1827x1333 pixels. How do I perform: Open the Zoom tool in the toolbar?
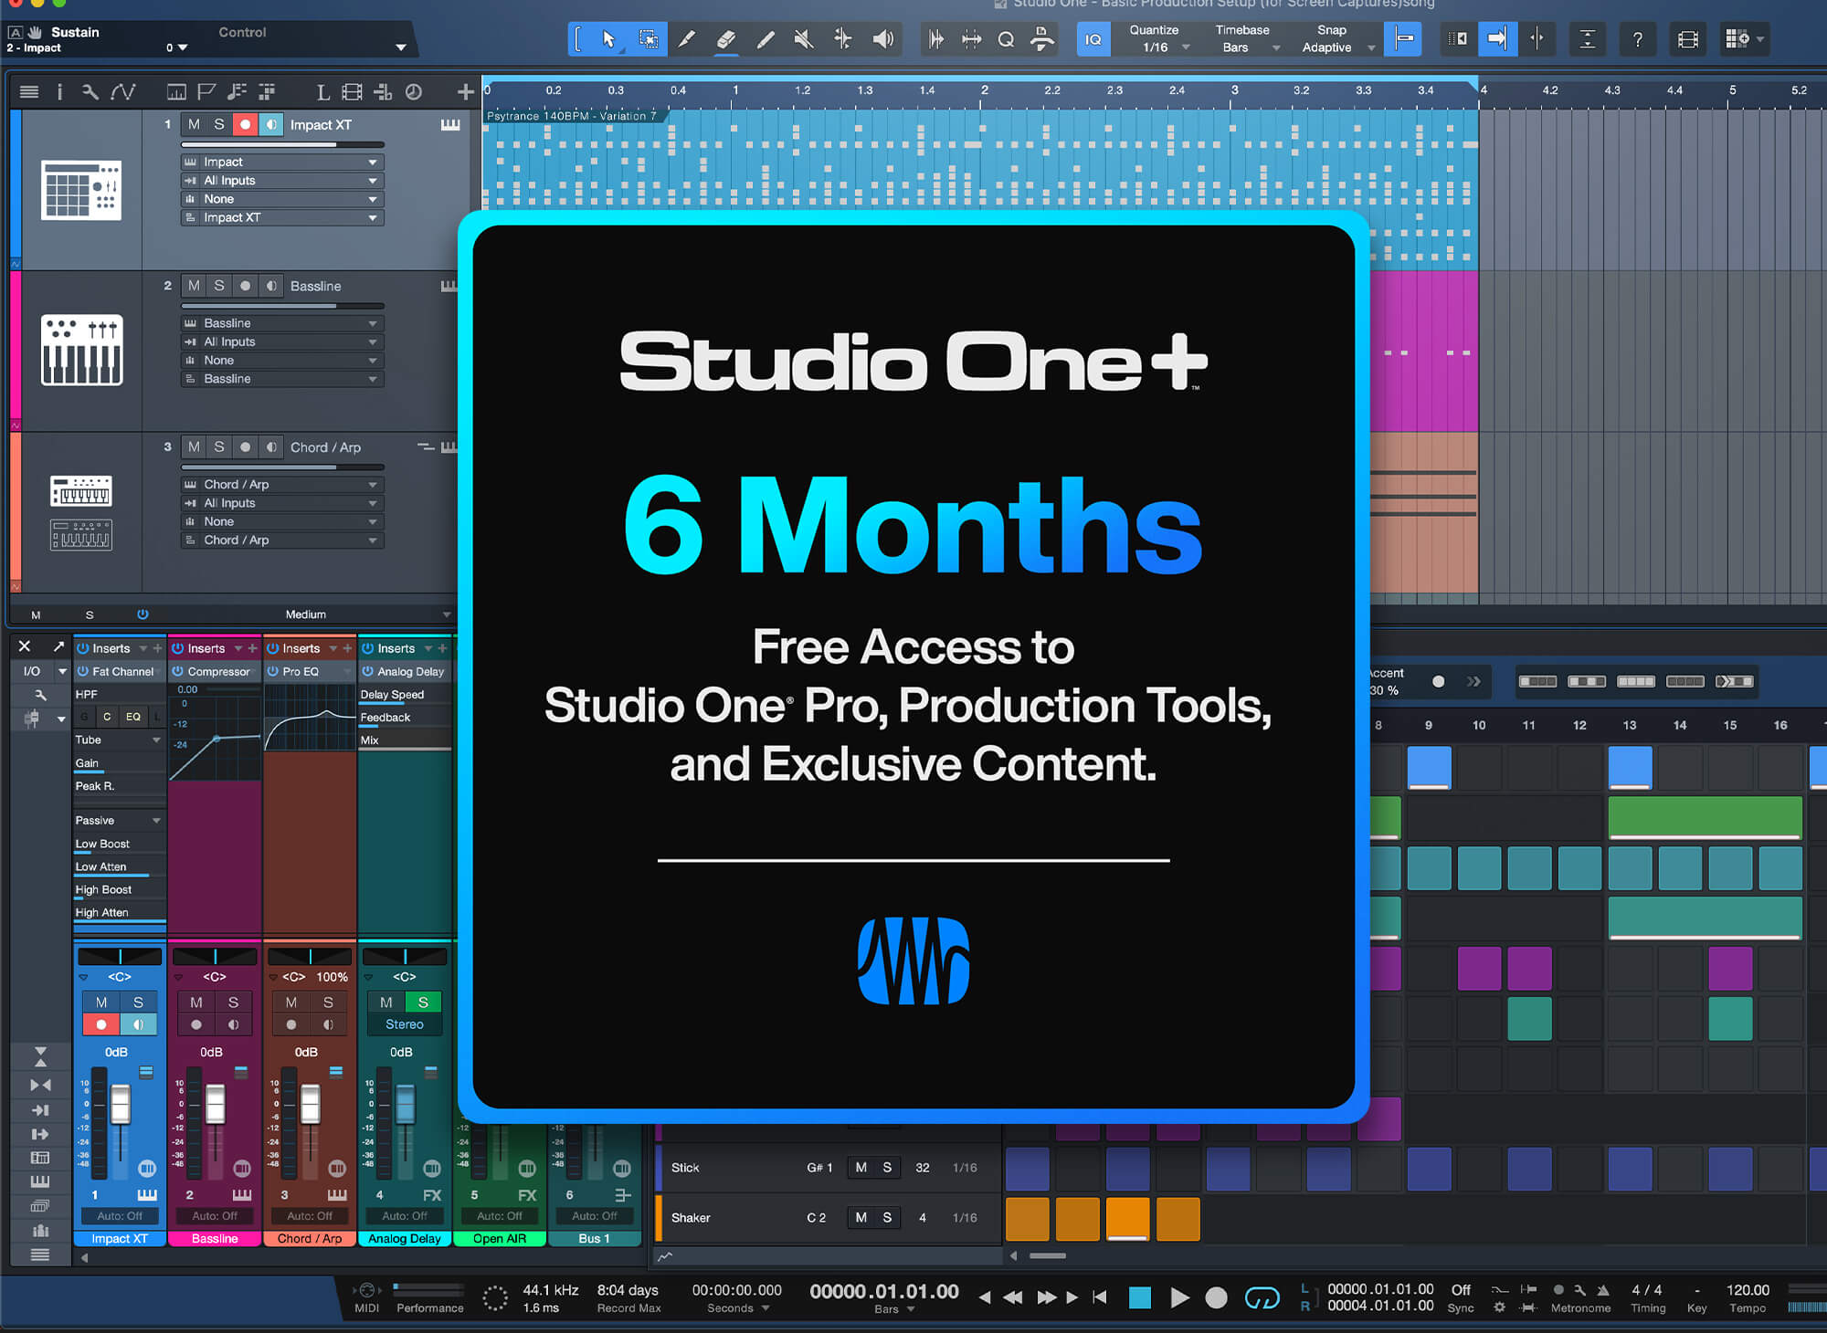tap(1006, 38)
